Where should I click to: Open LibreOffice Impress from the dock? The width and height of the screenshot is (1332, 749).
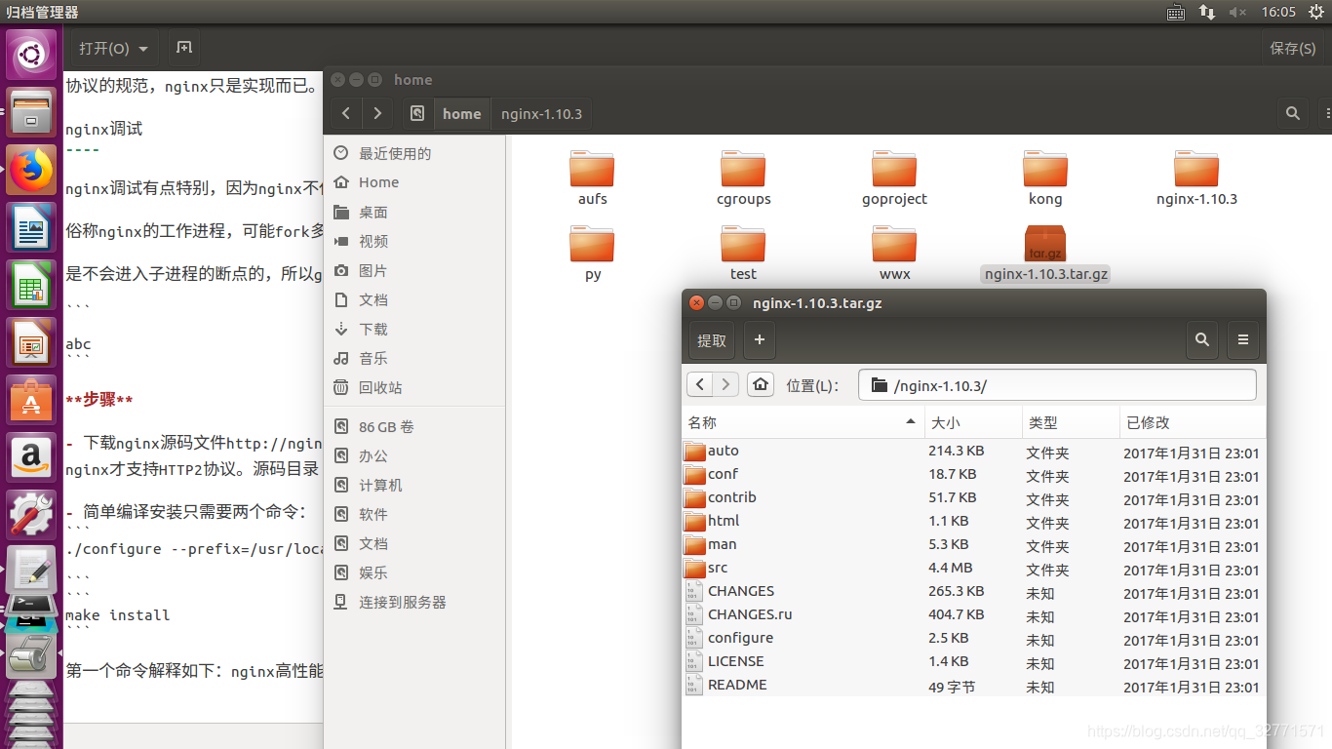(31, 342)
